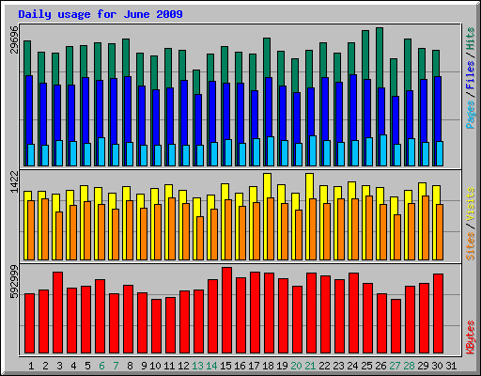Click day 12 on the x-axis
481x376 pixels.
click(183, 366)
